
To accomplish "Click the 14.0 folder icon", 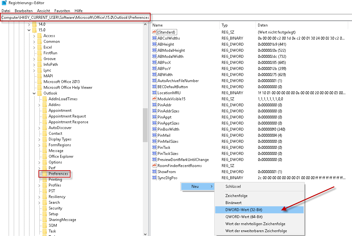I will pos(34,24).
